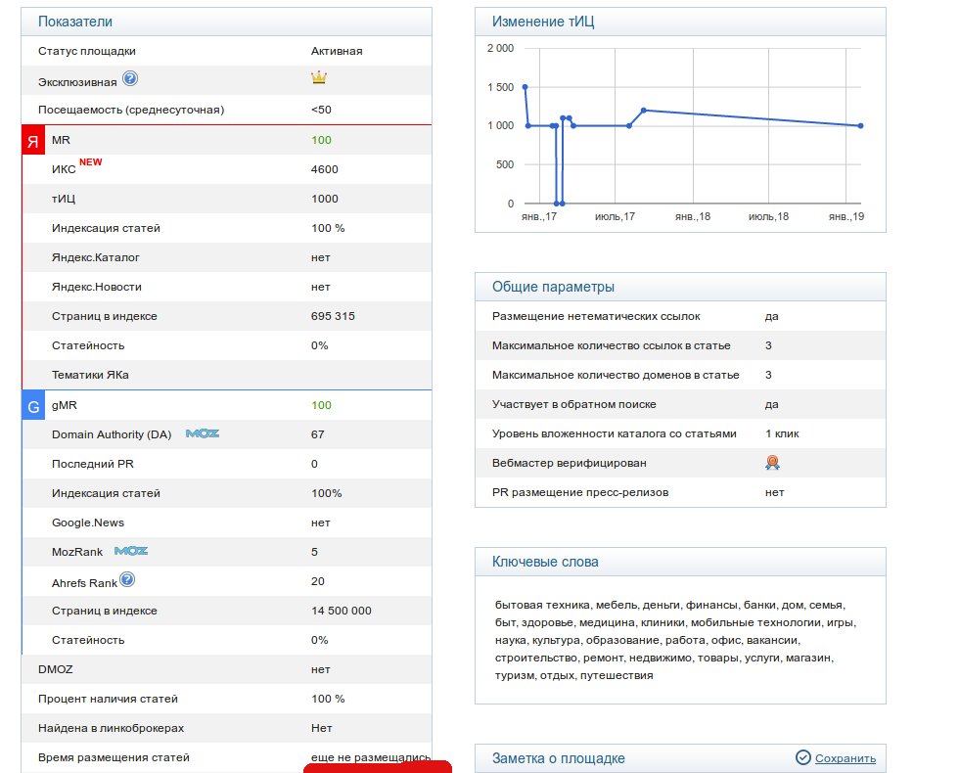
Task: Click the июль,17 axis label
Action: (x=615, y=216)
